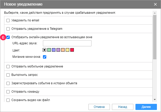Enable the Уведомить по email checkbox
The height and width of the screenshot is (112, 161).
[8, 20]
